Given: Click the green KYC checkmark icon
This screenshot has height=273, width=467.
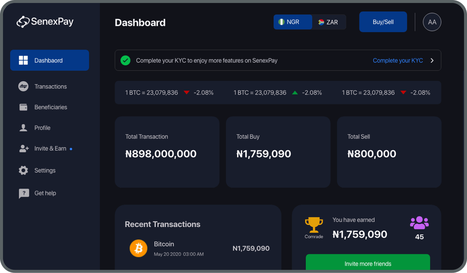Looking at the screenshot, I should tap(125, 60).
